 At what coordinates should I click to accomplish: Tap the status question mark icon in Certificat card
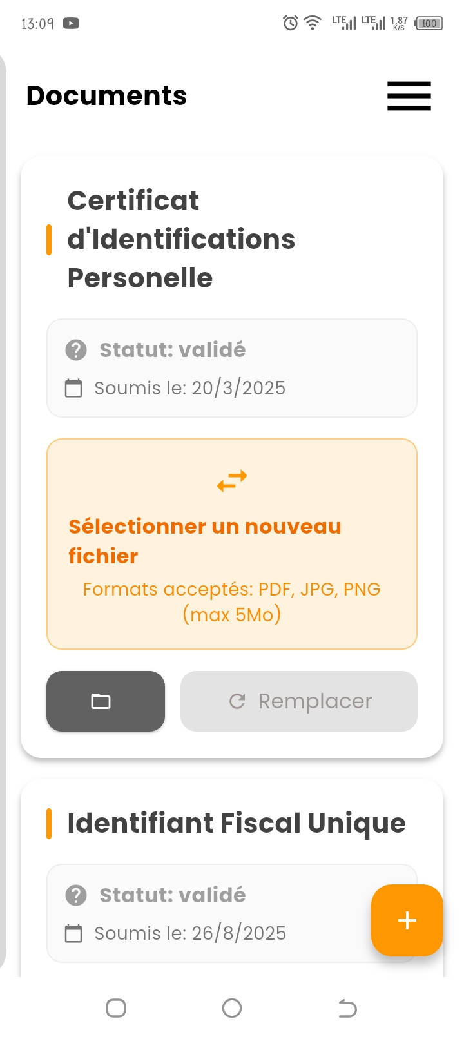pos(76,350)
